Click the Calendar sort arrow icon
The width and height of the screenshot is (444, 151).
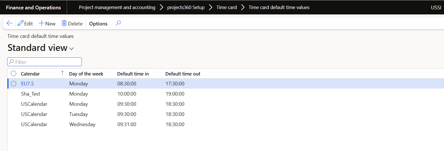pos(62,74)
